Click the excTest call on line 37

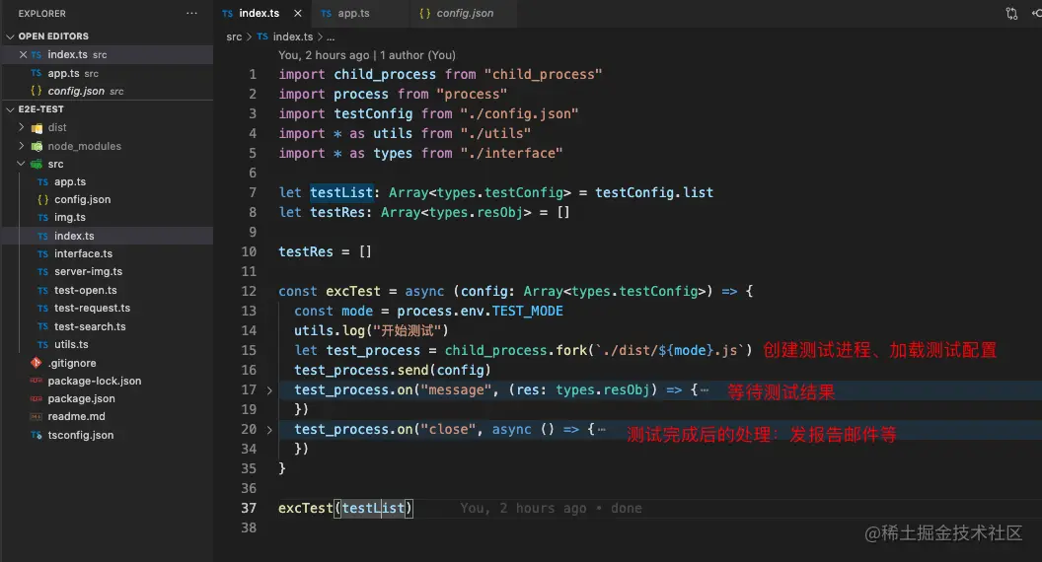click(305, 508)
